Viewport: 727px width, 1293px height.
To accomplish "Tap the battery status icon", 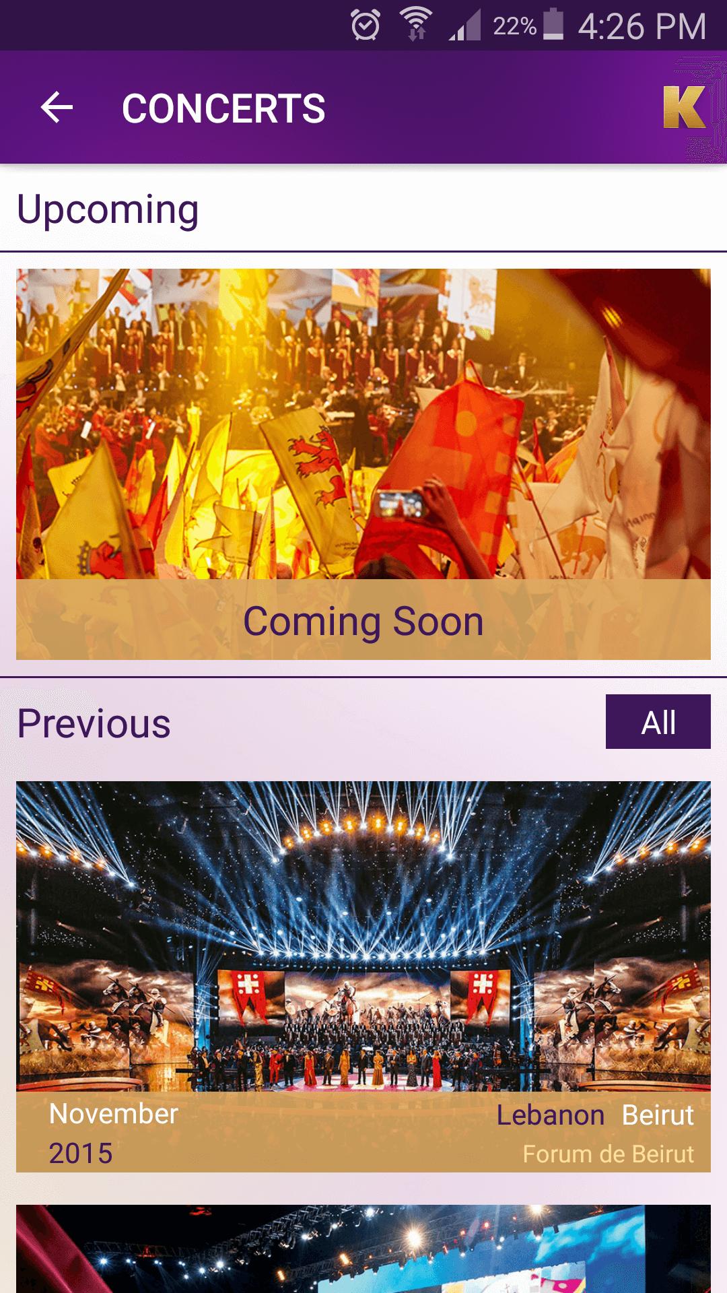I will (x=553, y=24).
